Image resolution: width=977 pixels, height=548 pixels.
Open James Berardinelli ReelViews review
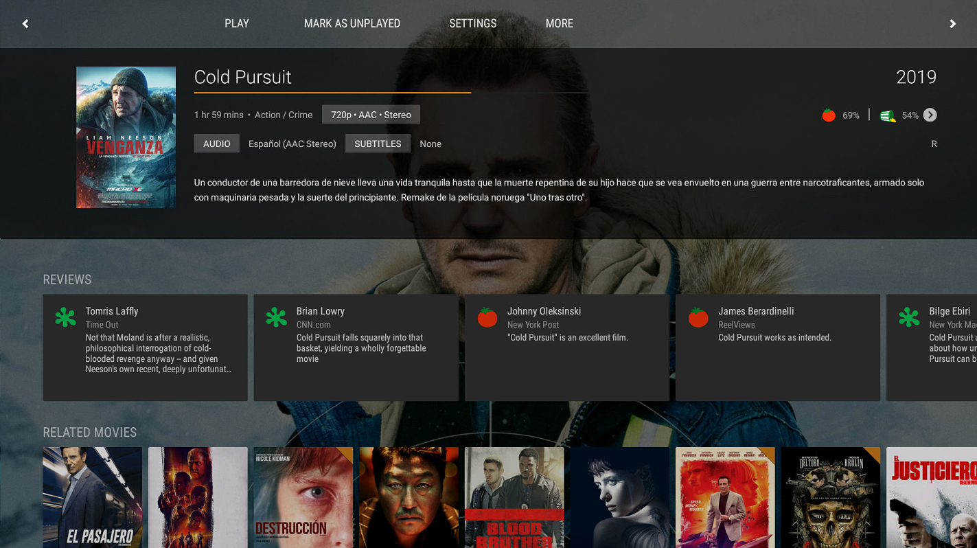pyautogui.click(x=778, y=347)
